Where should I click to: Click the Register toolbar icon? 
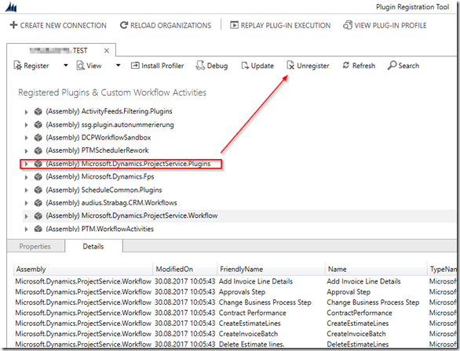18,66
